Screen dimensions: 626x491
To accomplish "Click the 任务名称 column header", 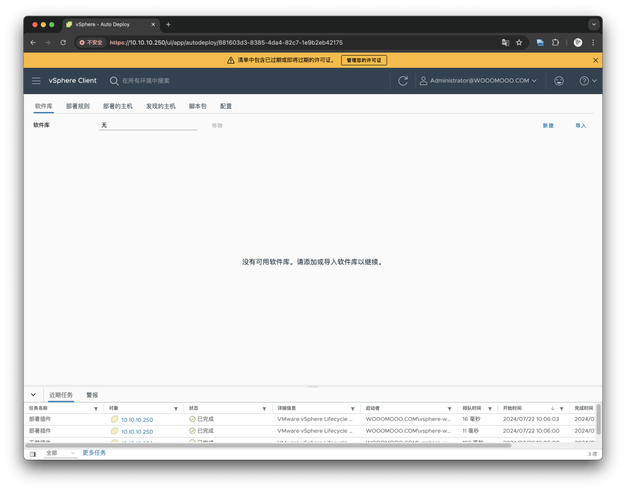I will click(39, 408).
